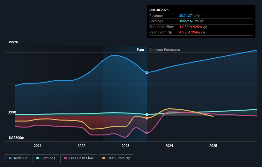Viewport: 262px width, 167px height.
Task: Click the US$52.679m earnings value
Action: coord(189,21)
